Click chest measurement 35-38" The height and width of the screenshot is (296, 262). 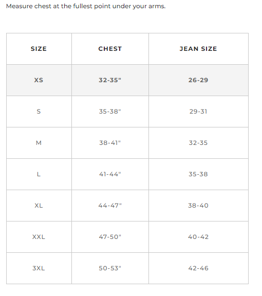[110, 112]
